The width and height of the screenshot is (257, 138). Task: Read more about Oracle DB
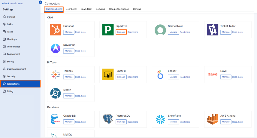pyautogui.click(x=80, y=122)
